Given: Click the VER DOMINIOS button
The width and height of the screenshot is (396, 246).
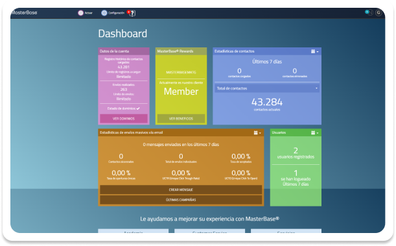Looking at the screenshot, I should 124,119.
